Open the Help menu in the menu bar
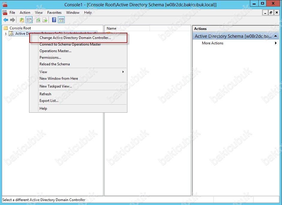 [x=88, y=12]
